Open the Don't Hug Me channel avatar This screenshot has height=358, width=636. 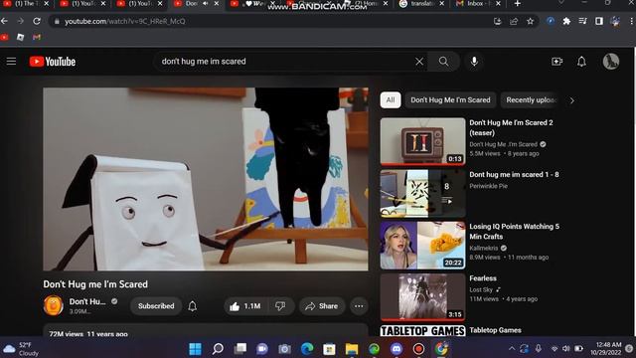coord(54,305)
